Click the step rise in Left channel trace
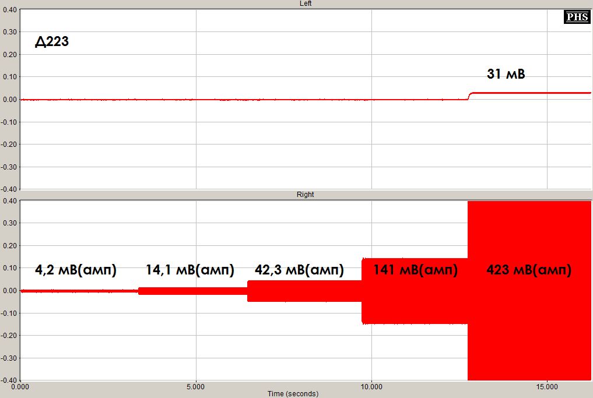 point(470,96)
